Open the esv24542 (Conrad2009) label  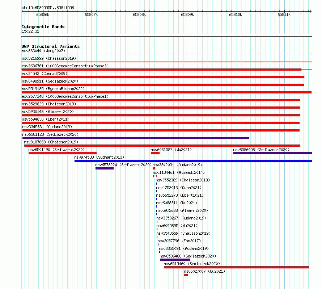[x=45, y=74]
